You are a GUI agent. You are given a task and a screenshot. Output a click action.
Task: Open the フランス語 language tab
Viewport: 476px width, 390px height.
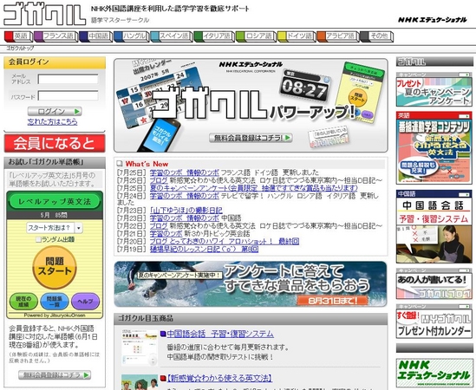click(55, 36)
